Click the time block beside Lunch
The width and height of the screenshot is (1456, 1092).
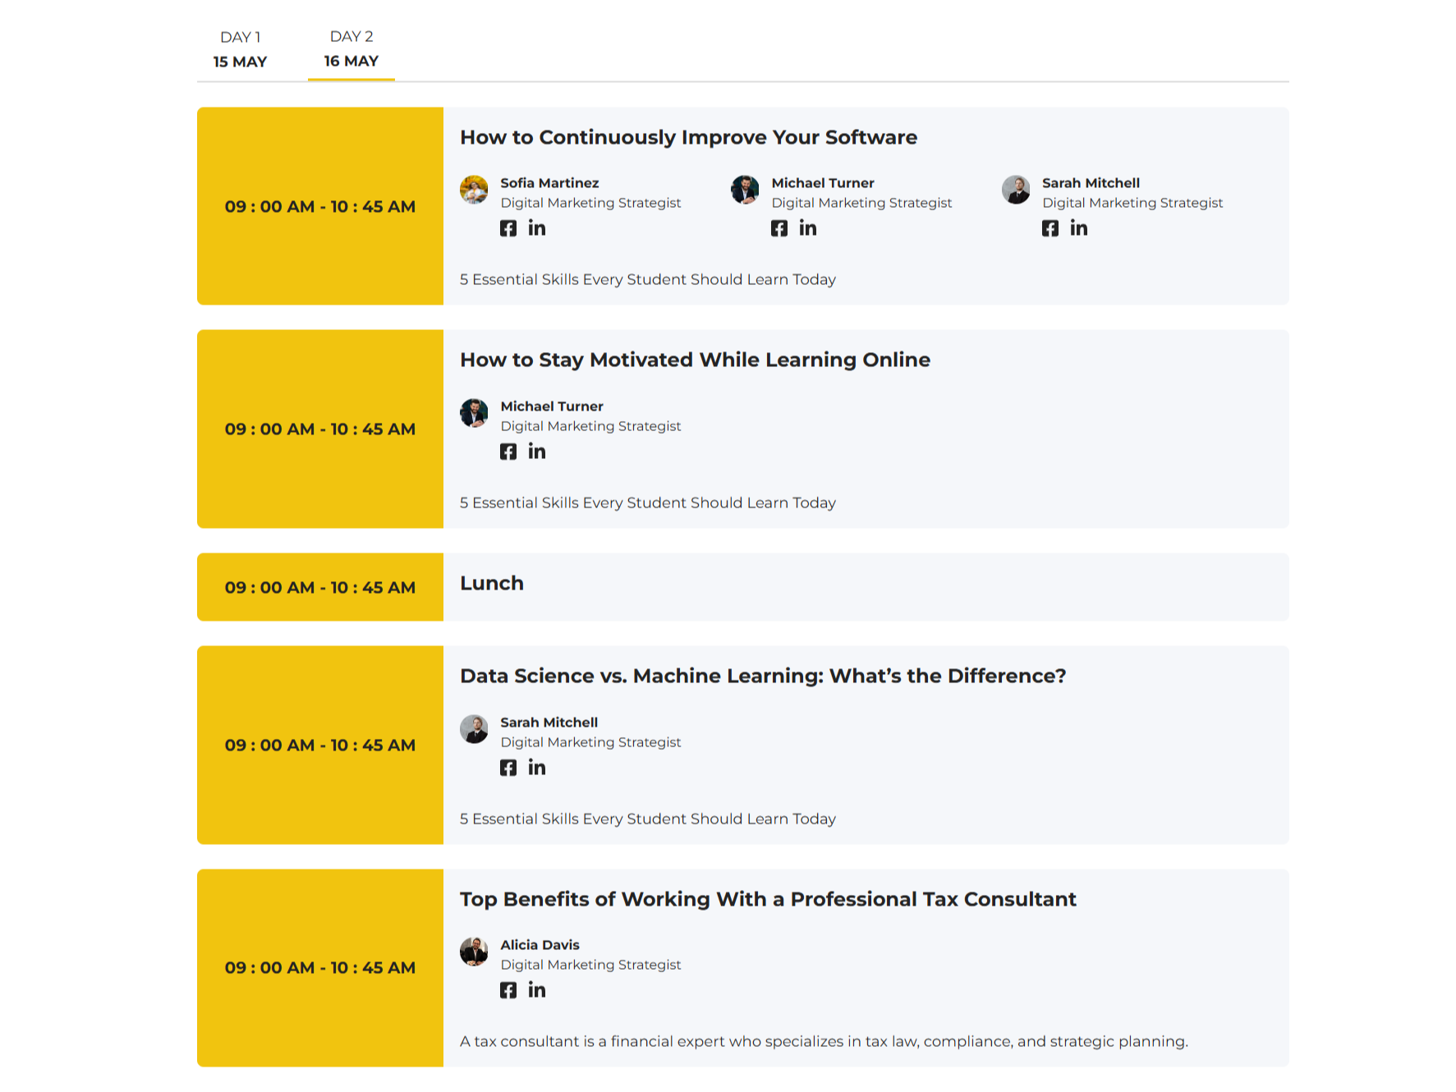320,587
